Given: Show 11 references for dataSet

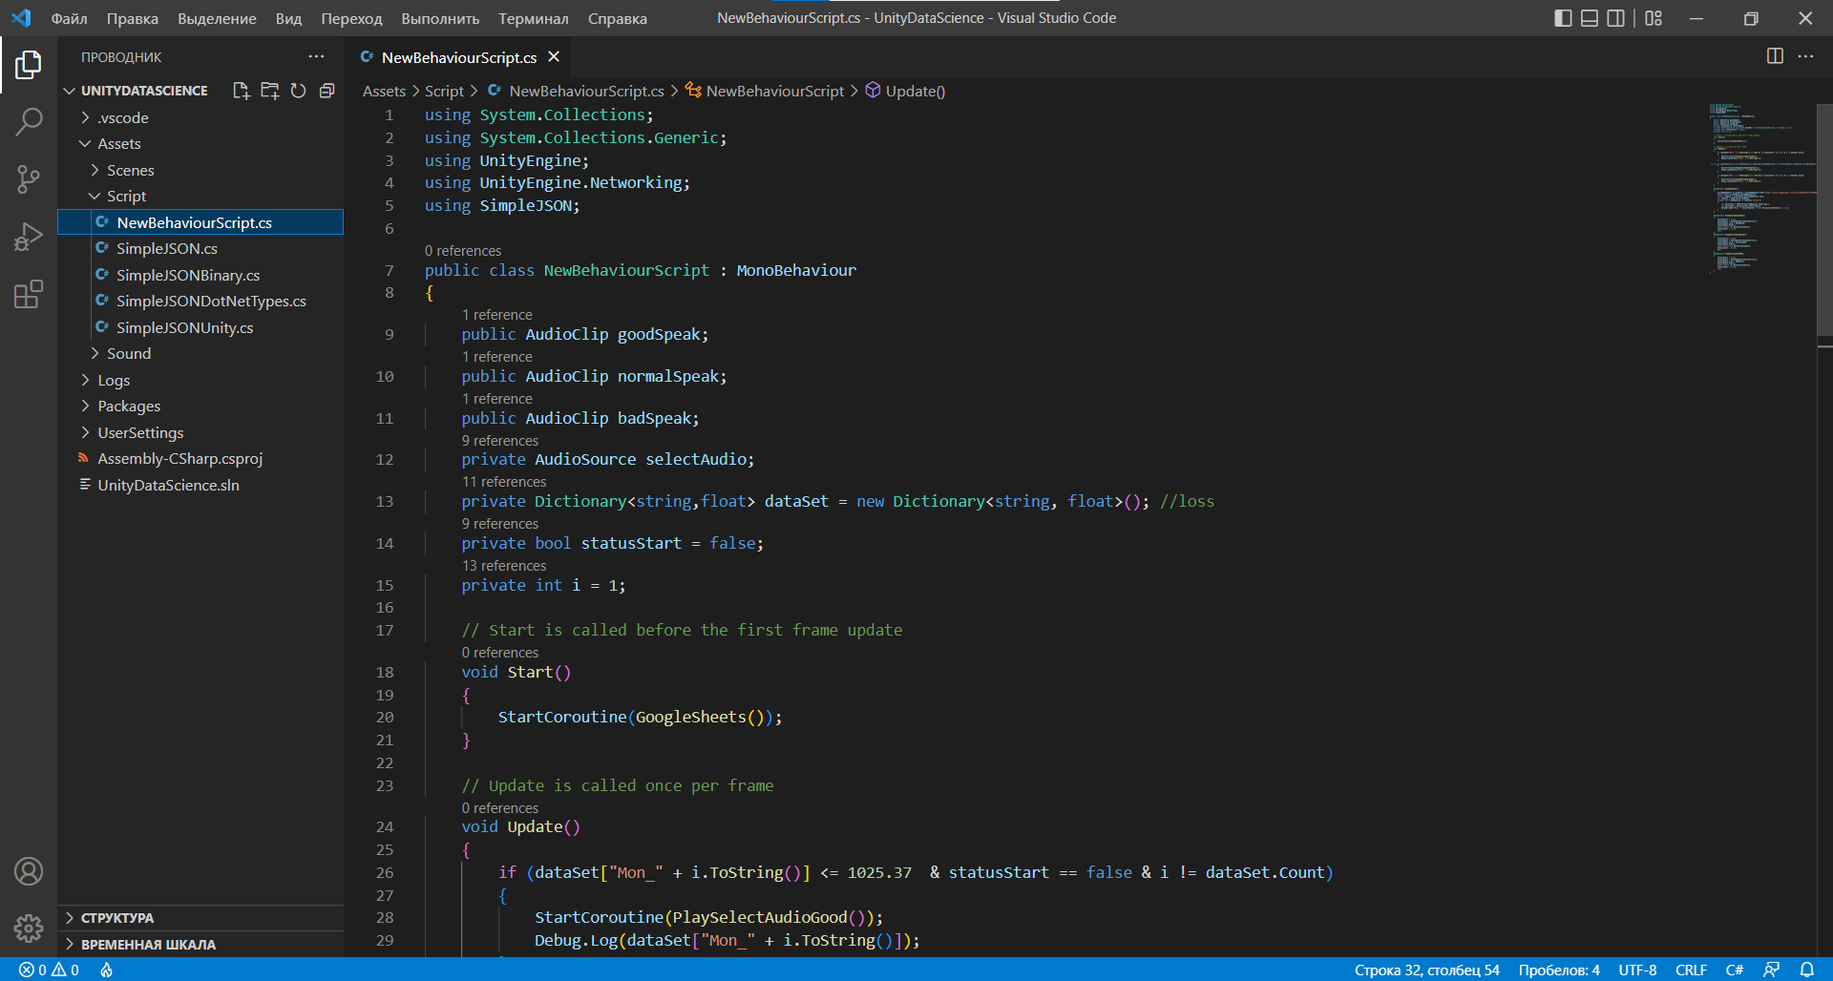Looking at the screenshot, I should [504, 482].
